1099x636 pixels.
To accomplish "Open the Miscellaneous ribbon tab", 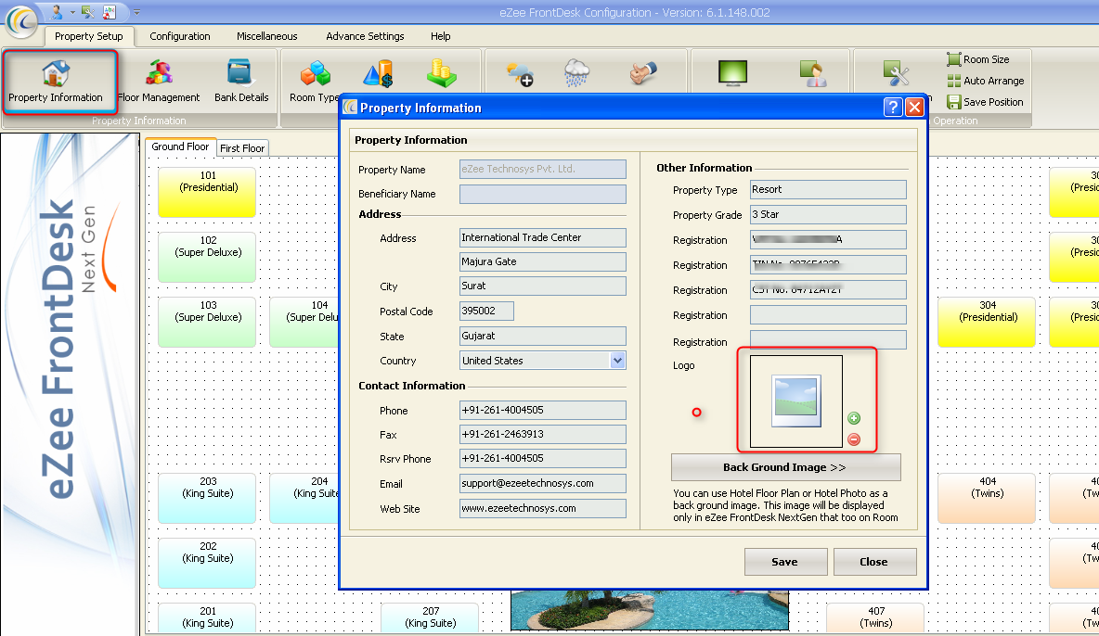I will pyautogui.click(x=266, y=36).
